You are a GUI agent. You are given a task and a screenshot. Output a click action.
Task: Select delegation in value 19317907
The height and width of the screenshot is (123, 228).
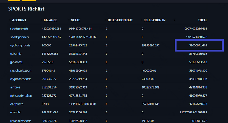coord(148,121)
